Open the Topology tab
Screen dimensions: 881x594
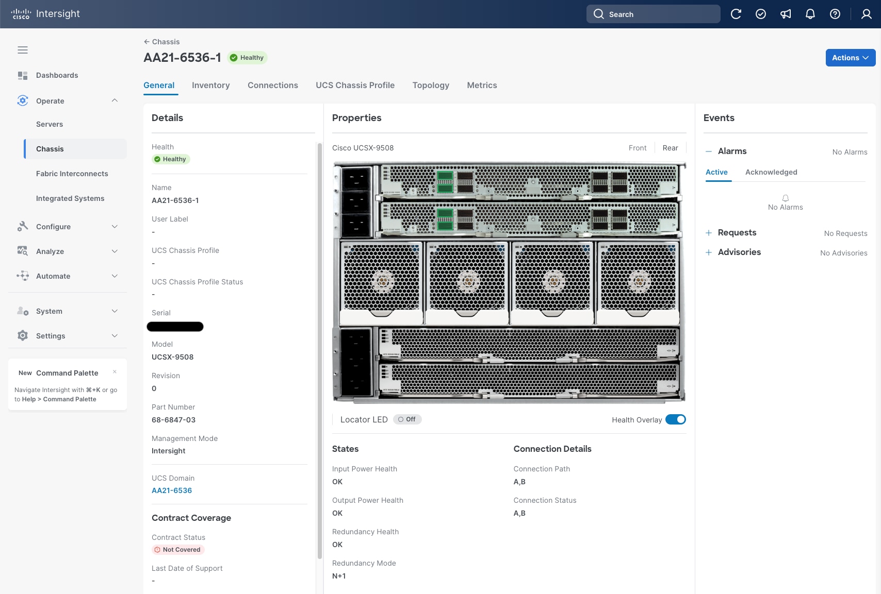pyautogui.click(x=431, y=85)
